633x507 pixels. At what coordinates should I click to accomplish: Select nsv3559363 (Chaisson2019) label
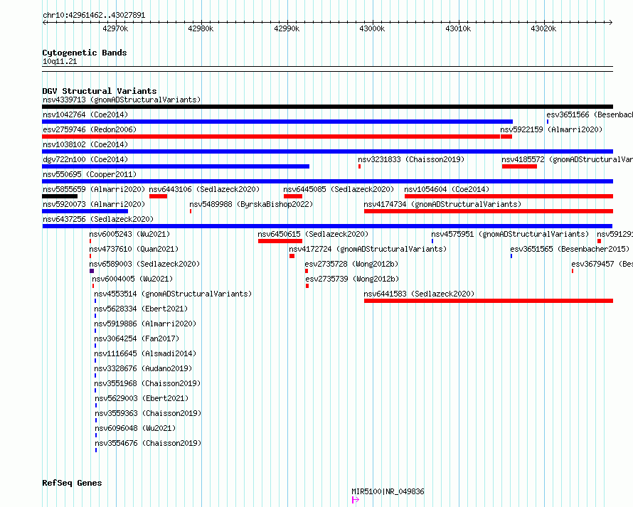click(148, 413)
